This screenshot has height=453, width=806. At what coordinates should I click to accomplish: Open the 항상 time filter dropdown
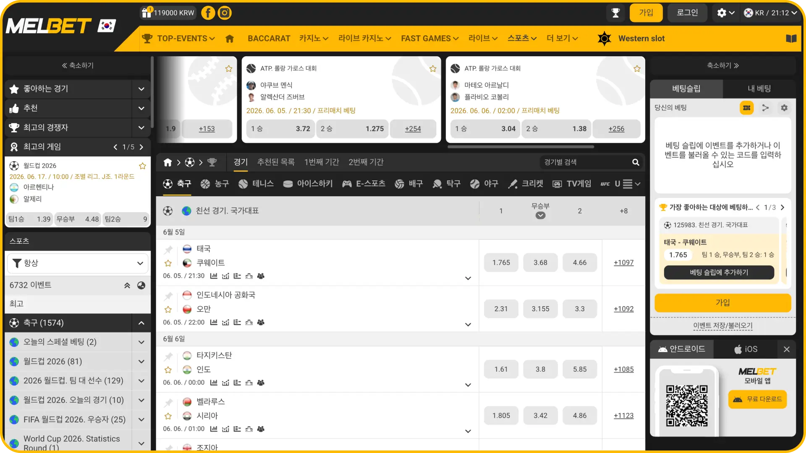point(78,263)
